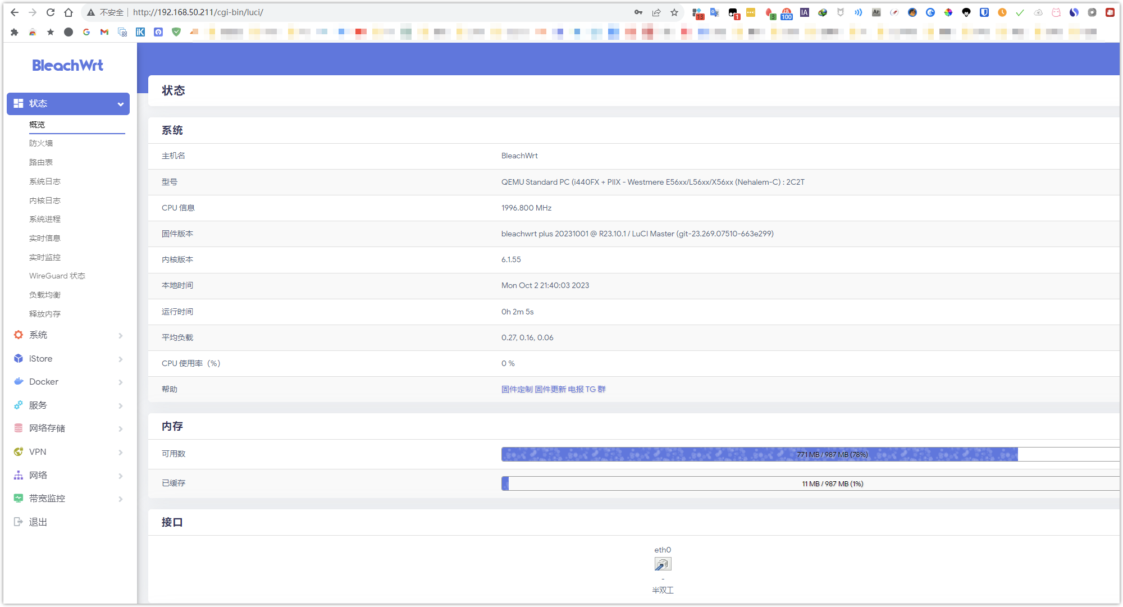This screenshot has width=1123, height=607.
Task: Open the 防火墙 submenu item
Action: click(41, 143)
